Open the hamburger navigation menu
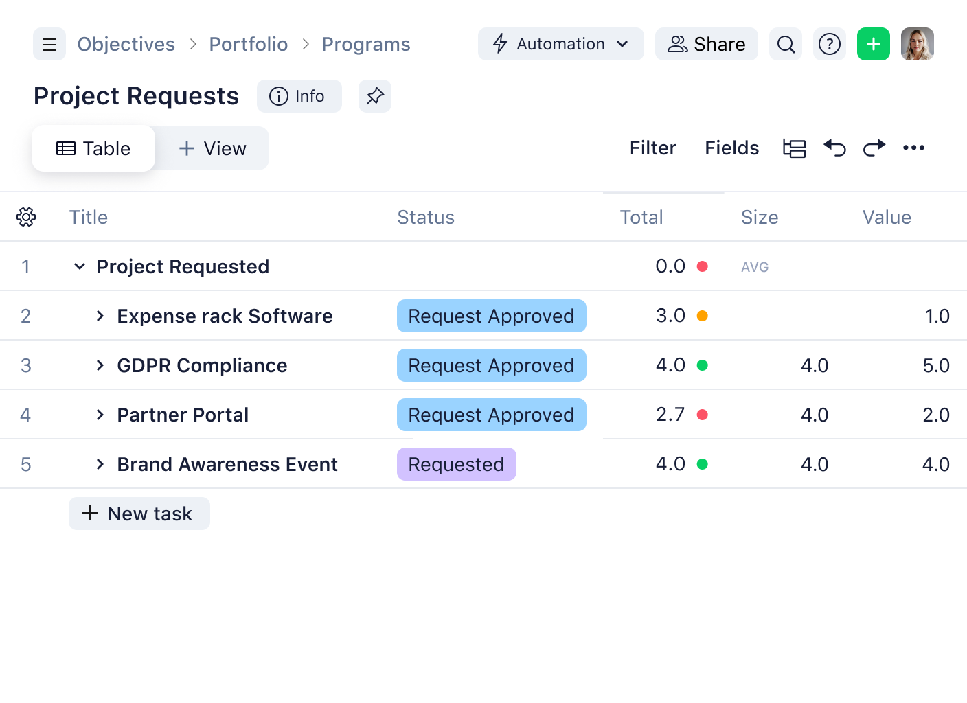The image size is (967, 703). tap(49, 44)
